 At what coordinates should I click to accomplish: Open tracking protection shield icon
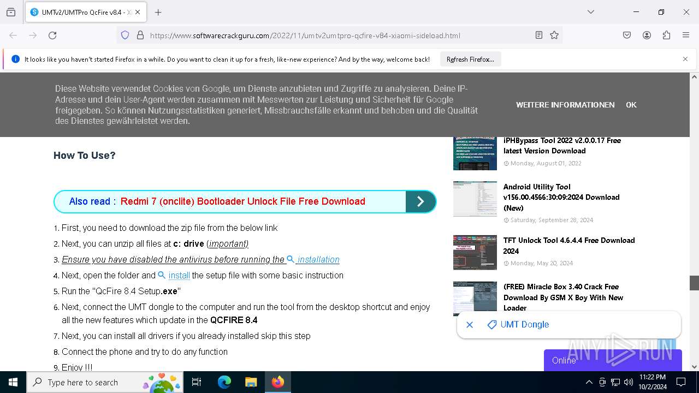coord(125,35)
